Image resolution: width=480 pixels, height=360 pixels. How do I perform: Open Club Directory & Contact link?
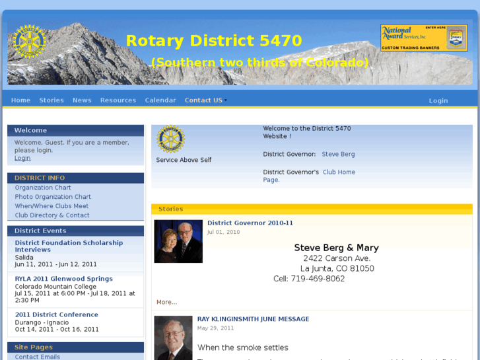[52, 215]
